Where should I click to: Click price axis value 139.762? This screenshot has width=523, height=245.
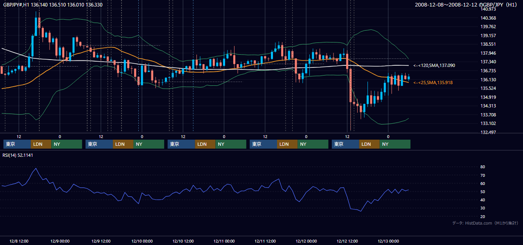click(x=489, y=27)
